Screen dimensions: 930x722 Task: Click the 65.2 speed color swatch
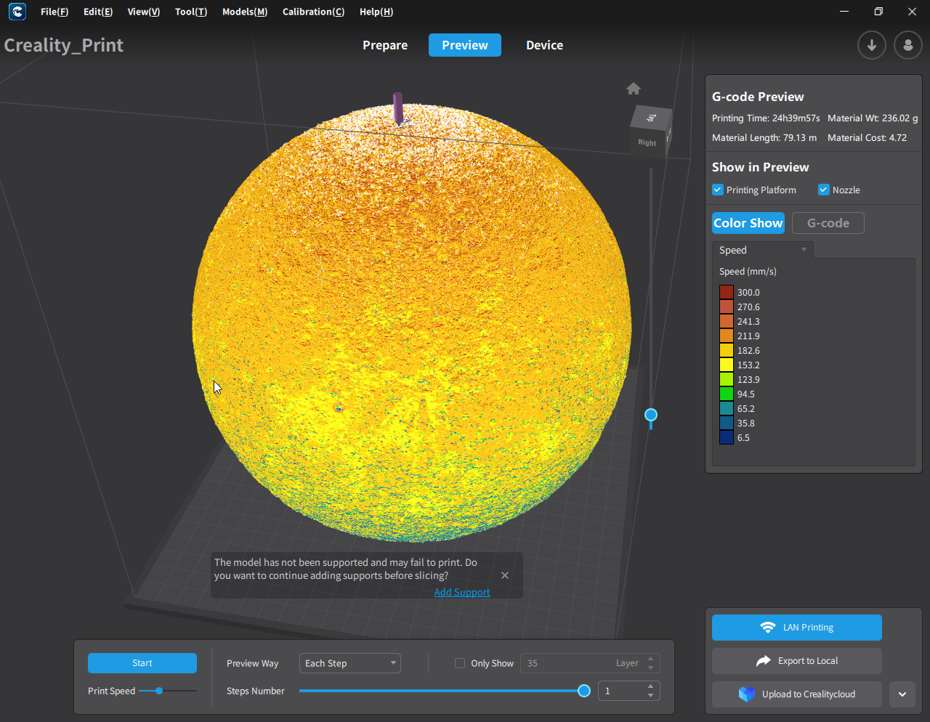pos(727,408)
